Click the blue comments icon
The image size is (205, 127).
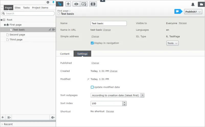click(x=178, y=11)
